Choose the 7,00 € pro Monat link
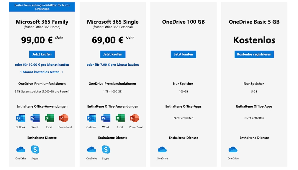The height and width of the screenshot is (170, 298). 113,65
